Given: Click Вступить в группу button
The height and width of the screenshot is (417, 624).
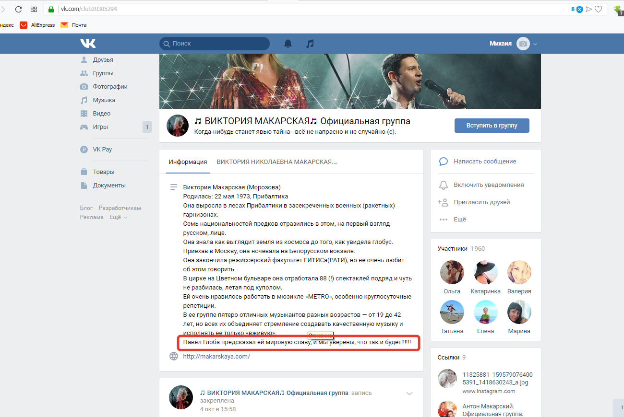Looking at the screenshot, I should (x=492, y=126).
